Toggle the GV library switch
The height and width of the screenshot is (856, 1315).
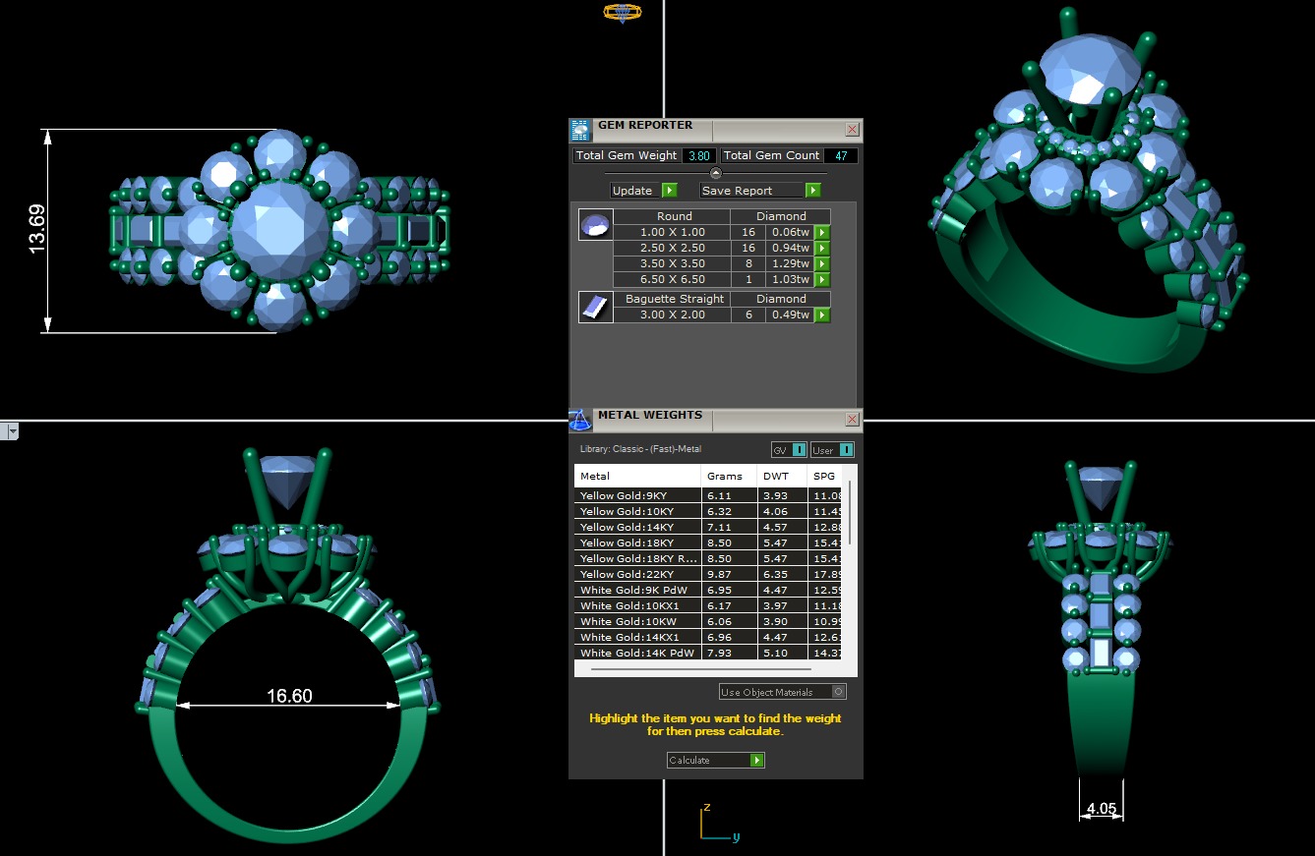789,450
